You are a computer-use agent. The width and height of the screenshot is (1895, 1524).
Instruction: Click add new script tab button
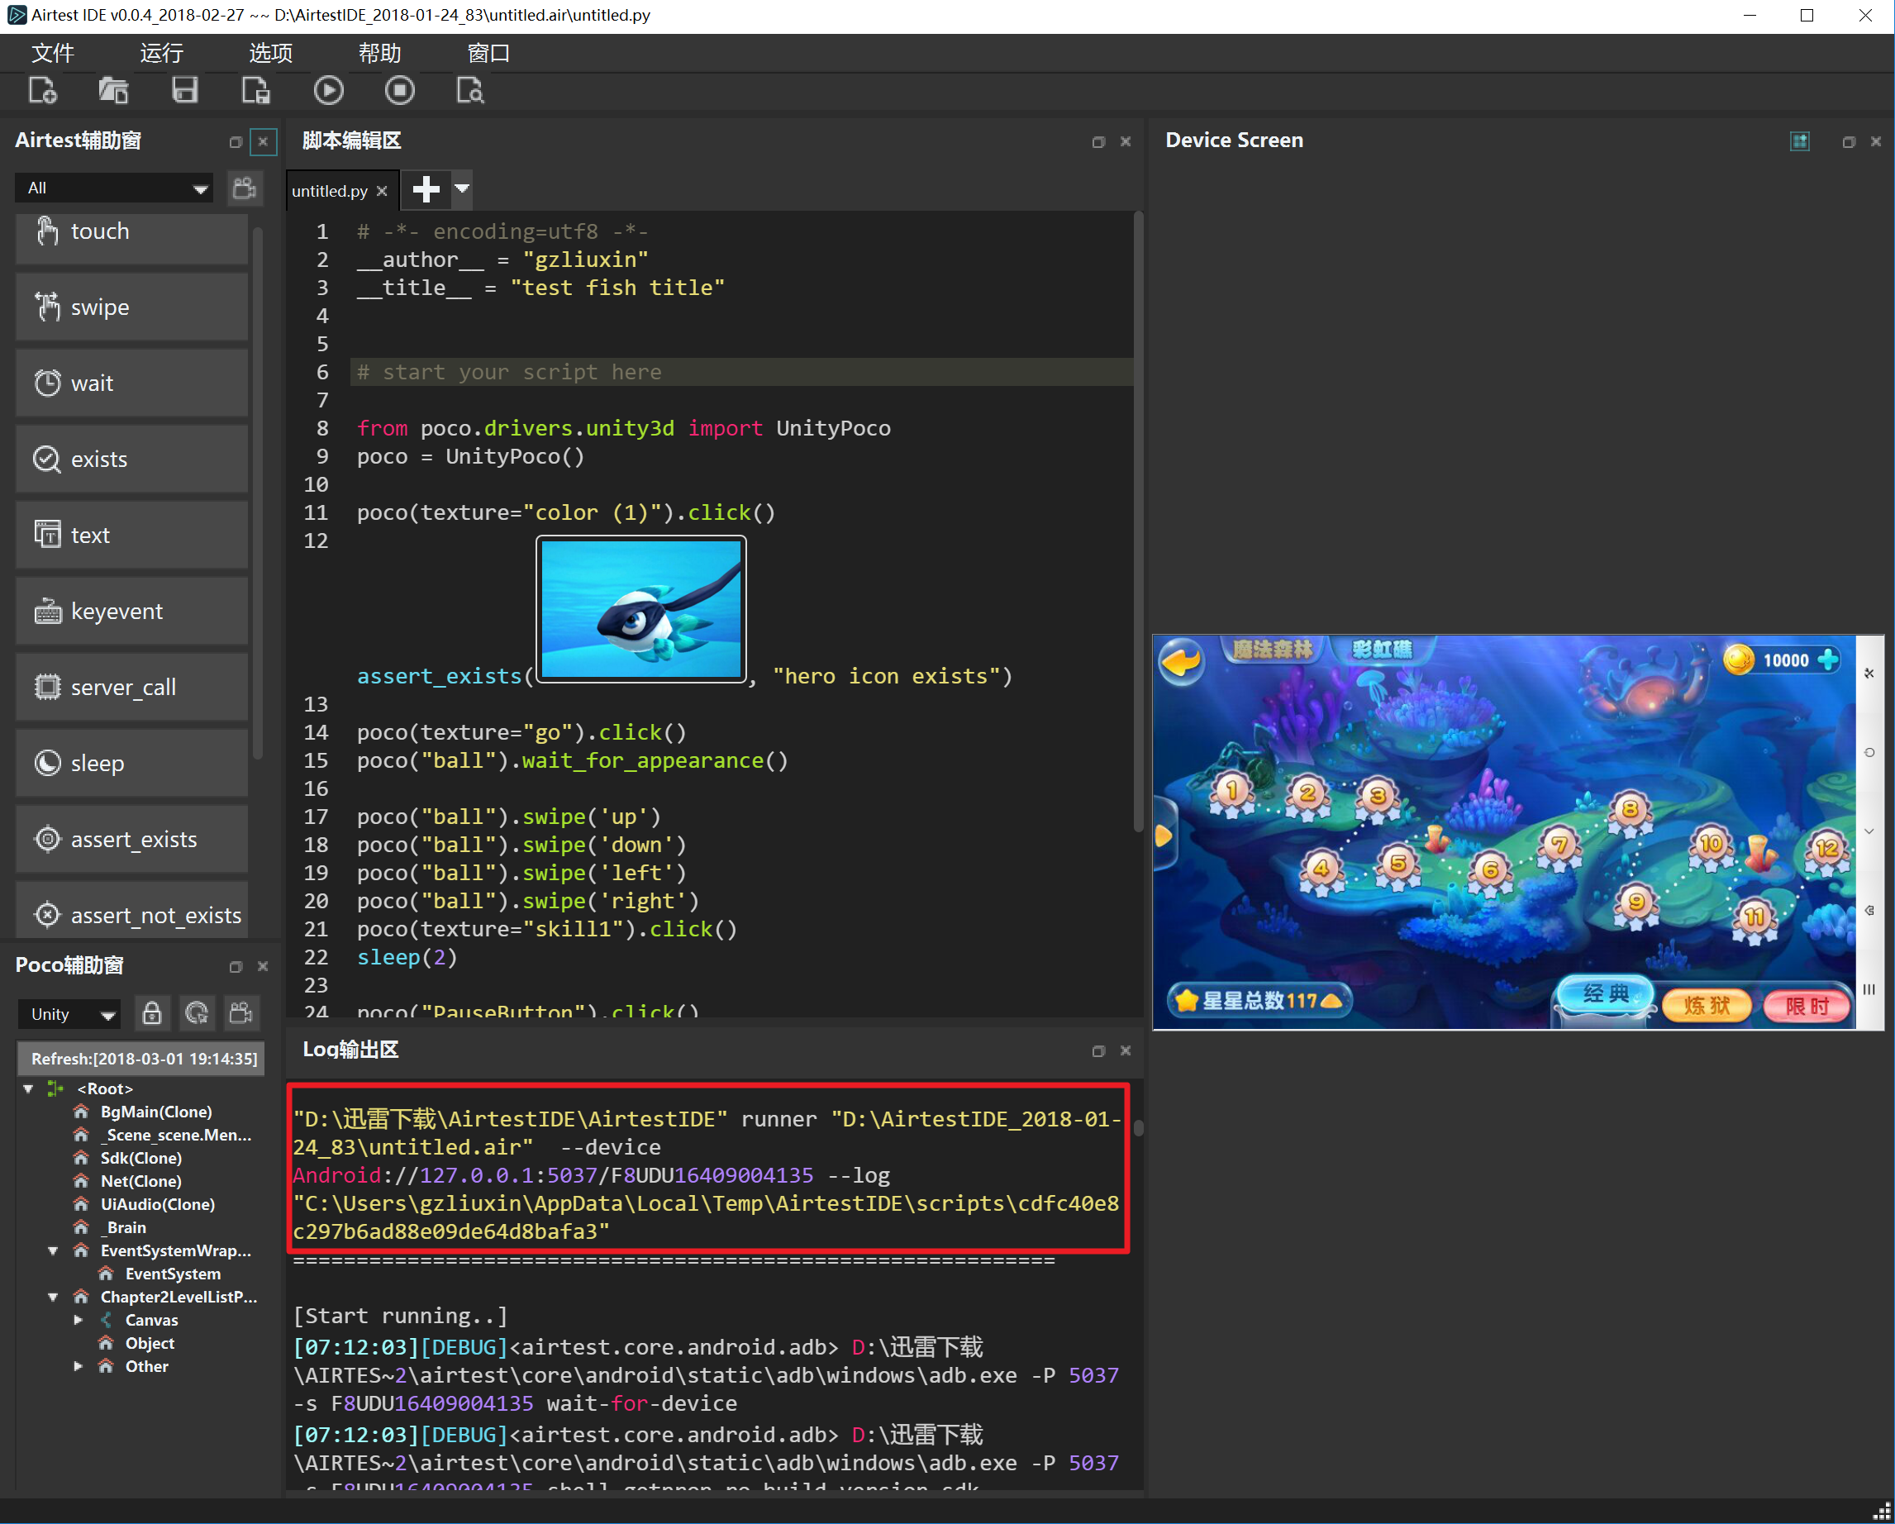(427, 190)
